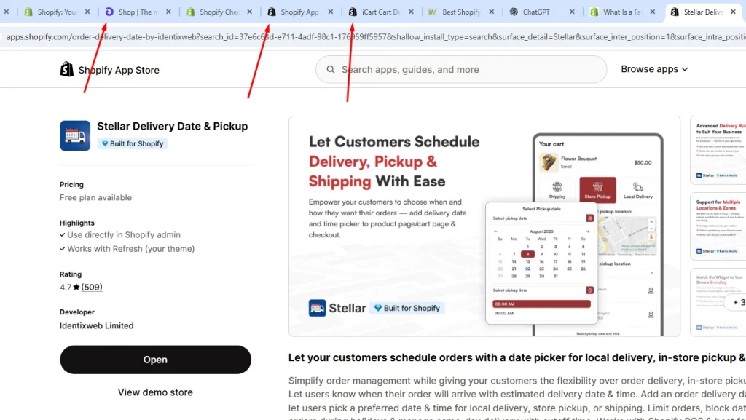Switch to the "Shop | The" browser tab
The image size is (746, 420).
(137, 12)
